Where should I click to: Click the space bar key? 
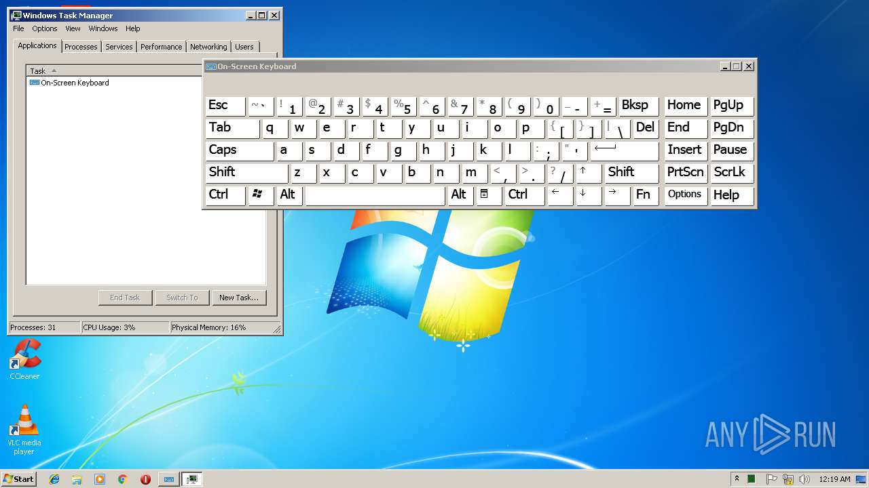[x=375, y=195]
